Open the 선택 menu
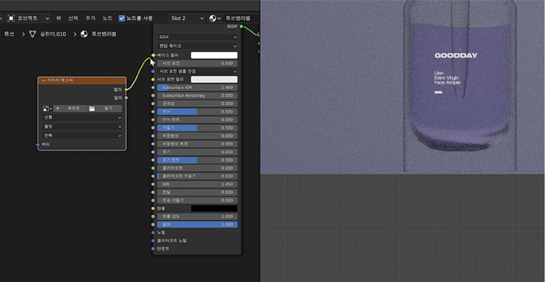 (73, 18)
